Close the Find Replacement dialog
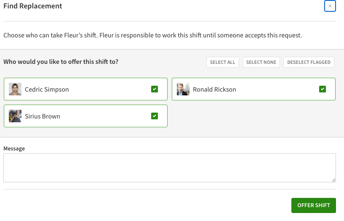Image resolution: width=344 pixels, height=221 pixels. click(x=330, y=6)
